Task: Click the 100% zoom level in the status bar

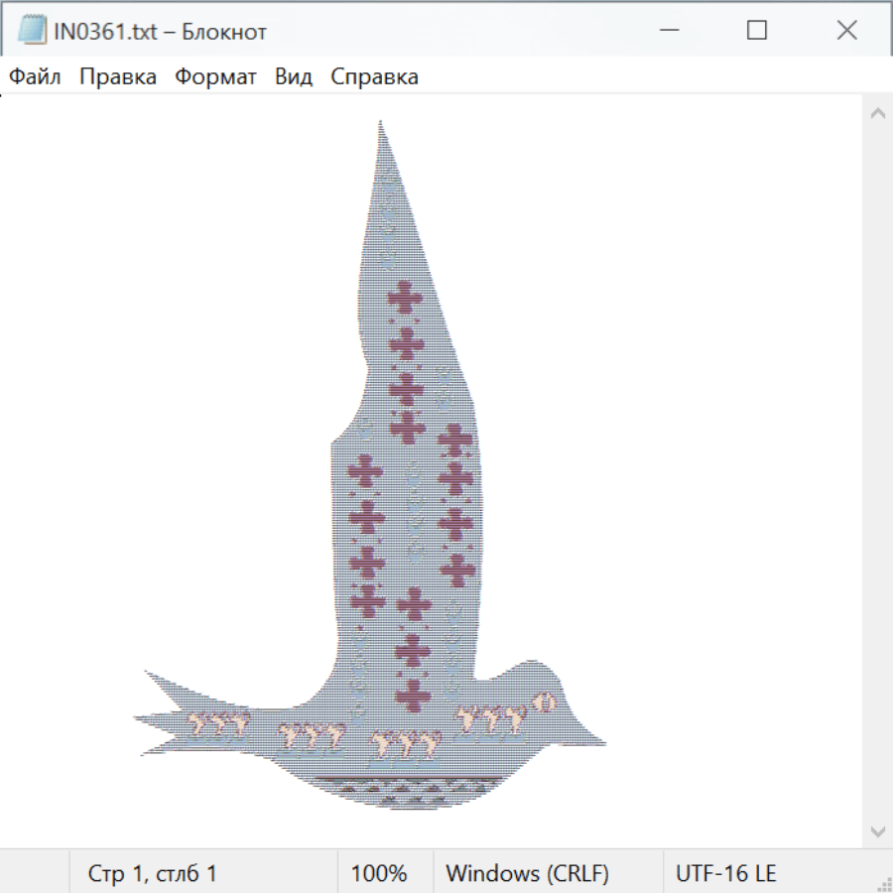Action: [x=379, y=874]
